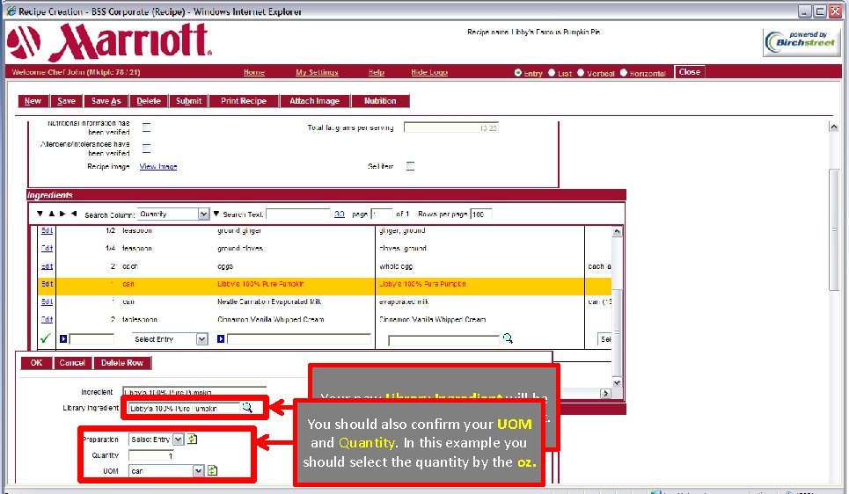Click the Save As toolbar button
The width and height of the screenshot is (849, 494).
106,101
